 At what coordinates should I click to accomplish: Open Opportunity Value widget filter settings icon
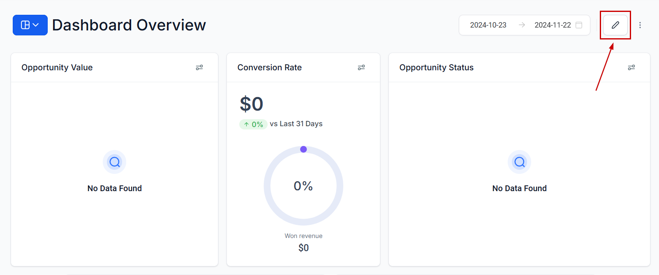pos(199,67)
